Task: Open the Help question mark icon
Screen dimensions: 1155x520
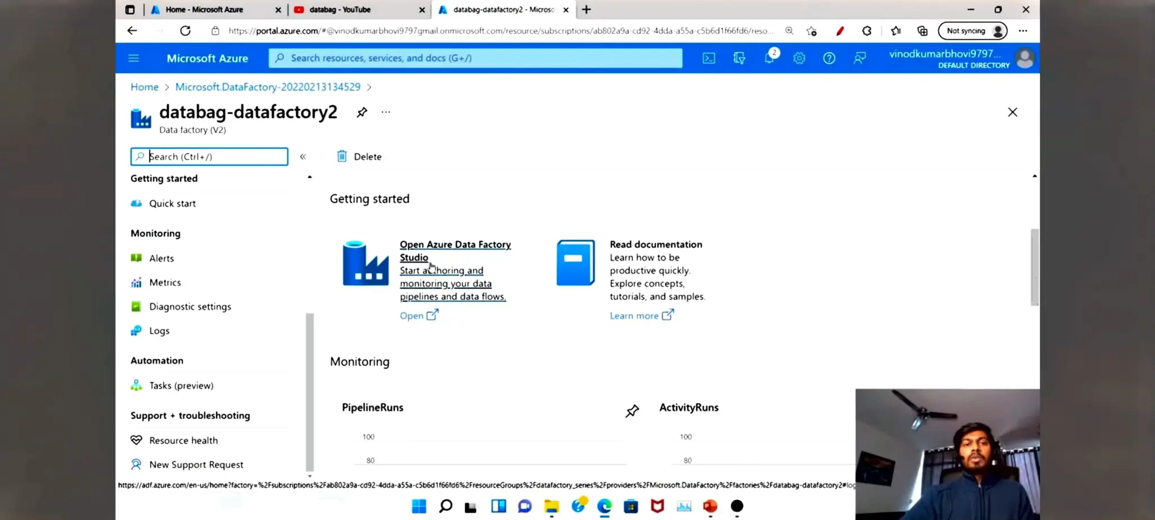Action: tap(829, 58)
